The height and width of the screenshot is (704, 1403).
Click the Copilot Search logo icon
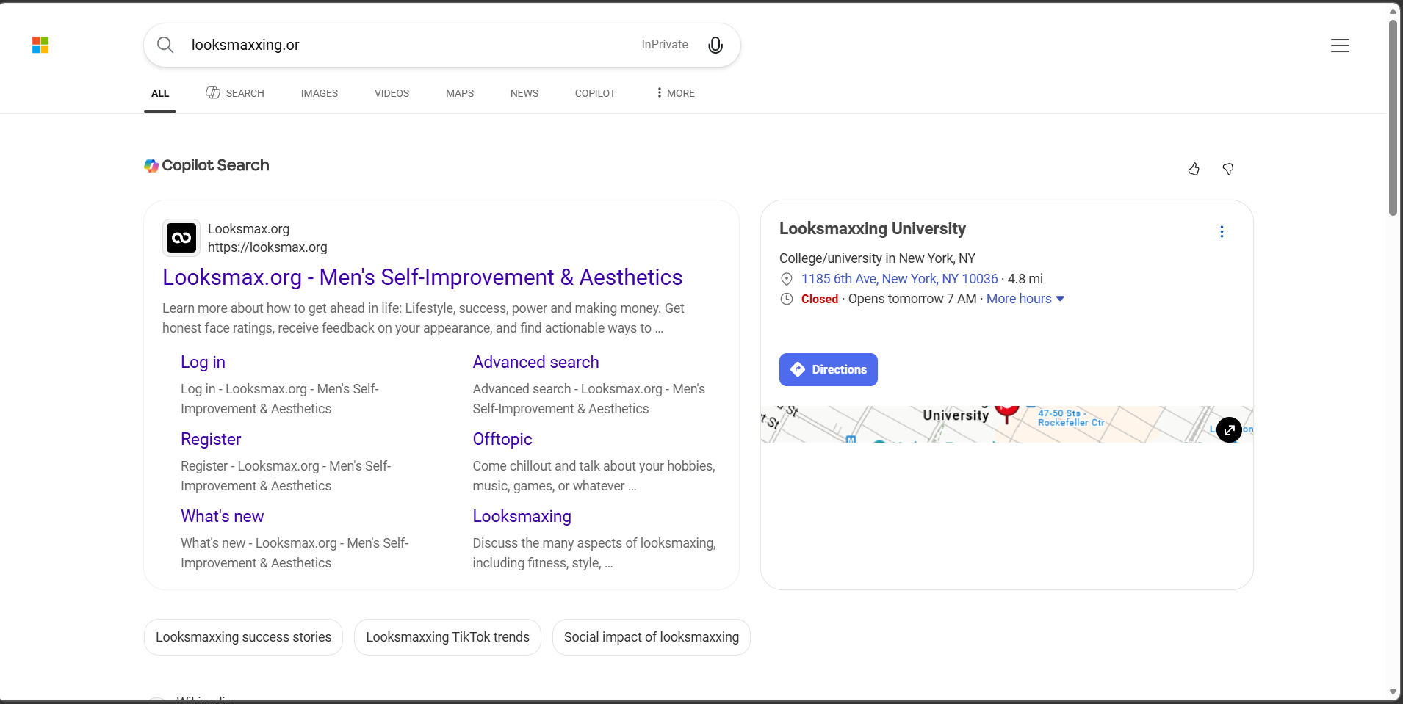(x=151, y=166)
